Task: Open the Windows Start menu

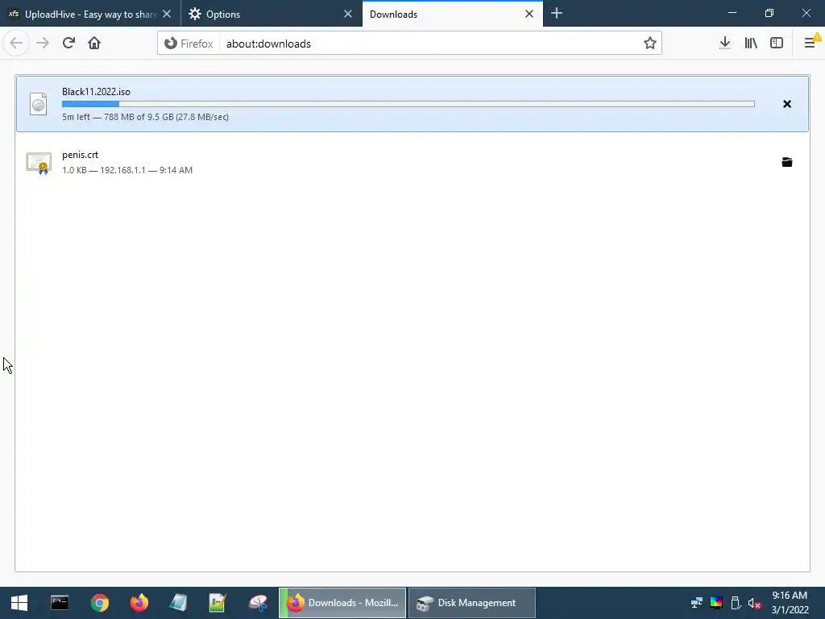Action: 19,603
